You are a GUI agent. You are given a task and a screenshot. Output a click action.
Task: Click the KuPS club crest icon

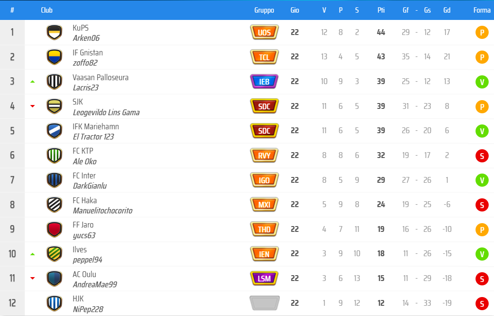pos(54,33)
